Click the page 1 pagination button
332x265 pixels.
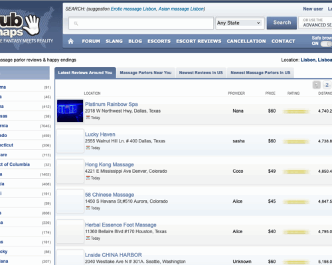click(x=317, y=85)
